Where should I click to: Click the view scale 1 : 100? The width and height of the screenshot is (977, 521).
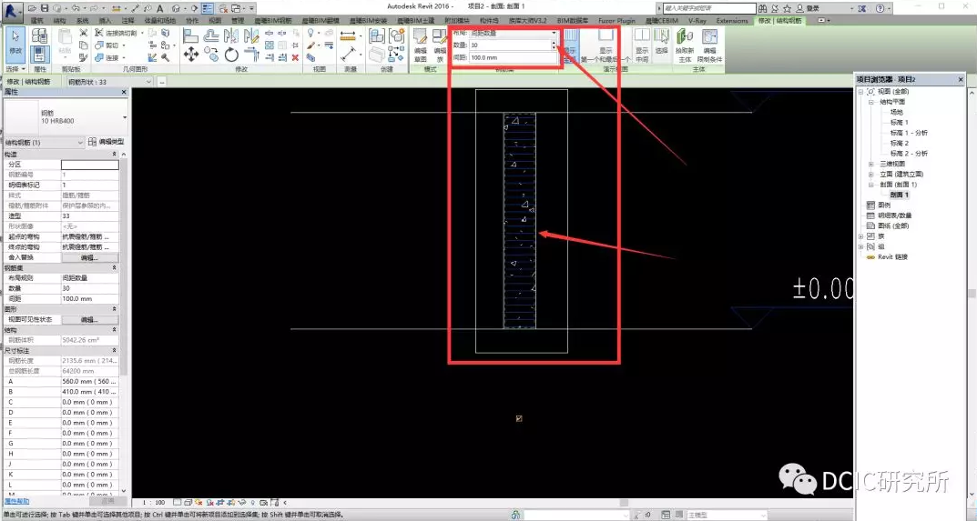[x=153, y=502]
